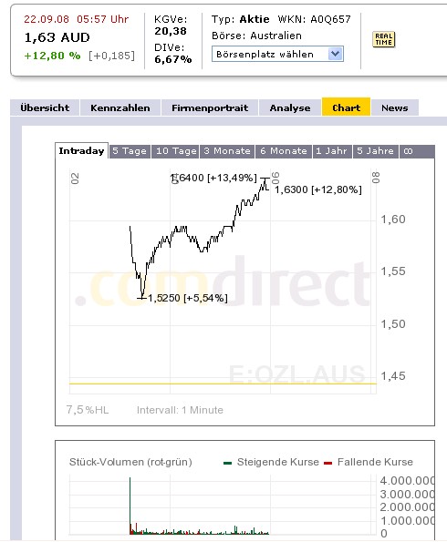447x542 pixels.
Task: Open the Analyse tab
Action: tap(290, 107)
